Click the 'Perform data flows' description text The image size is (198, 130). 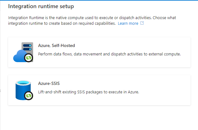pos(109,54)
